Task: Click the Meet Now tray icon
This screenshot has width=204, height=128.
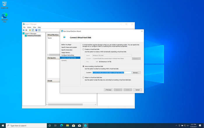Action: 179,126
